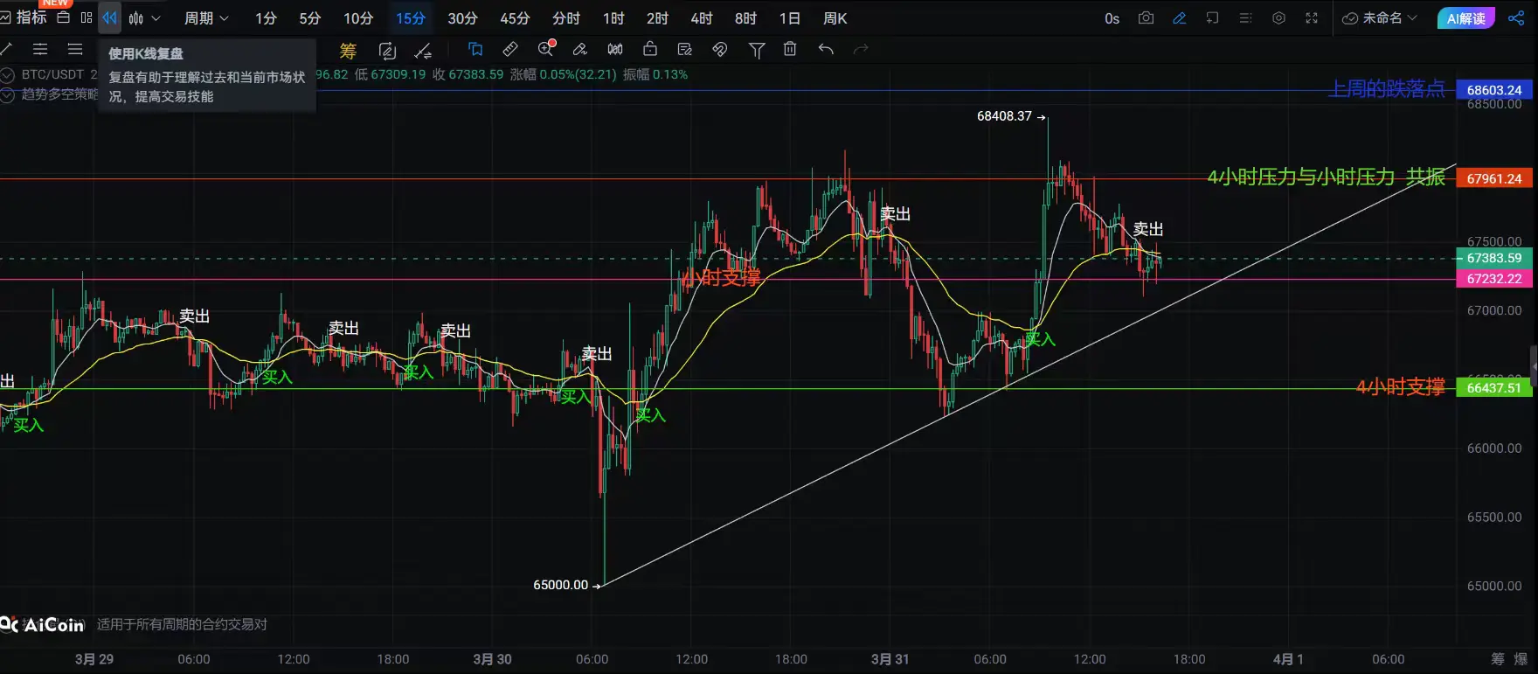Undo the last drawing action
This screenshot has width=1538, height=674.
coord(826,49)
